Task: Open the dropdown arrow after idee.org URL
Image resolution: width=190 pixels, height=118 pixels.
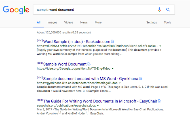Action: (113, 68)
